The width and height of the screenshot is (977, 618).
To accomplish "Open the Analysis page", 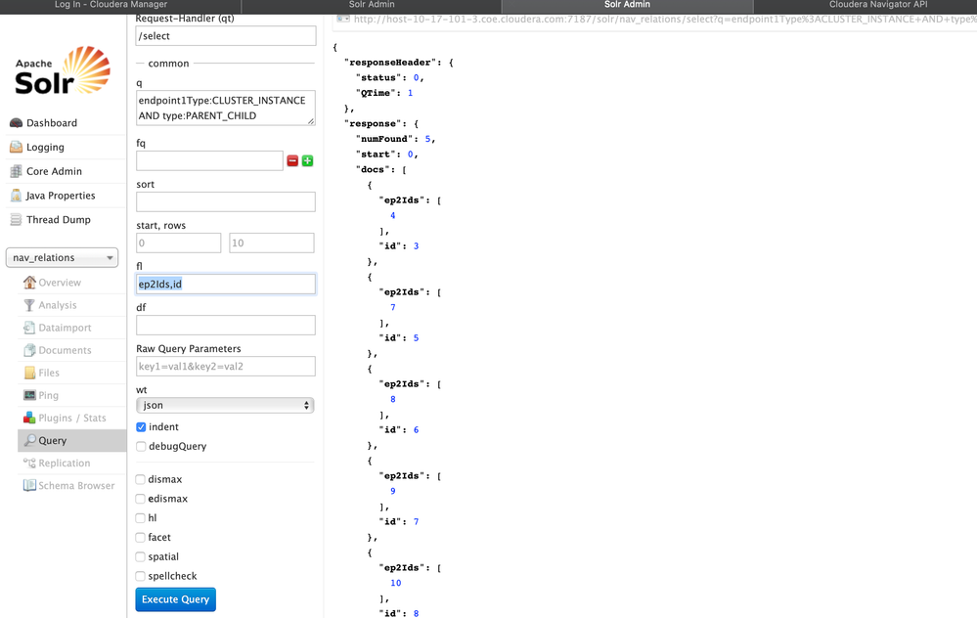I will click(58, 305).
